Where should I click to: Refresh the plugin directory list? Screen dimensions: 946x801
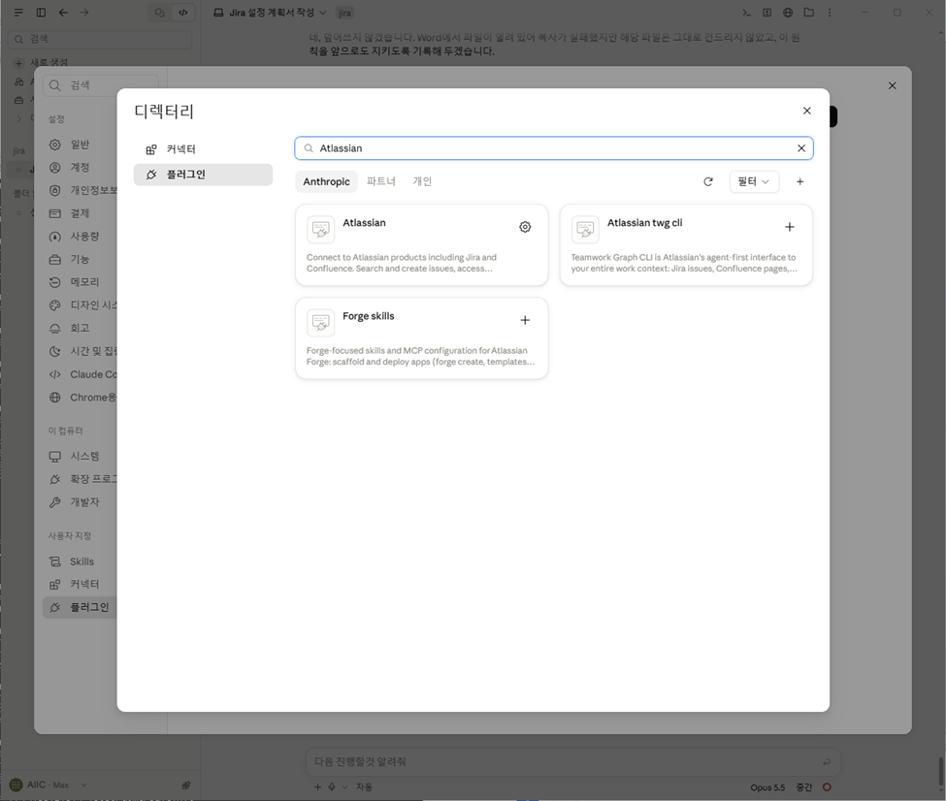click(x=708, y=181)
